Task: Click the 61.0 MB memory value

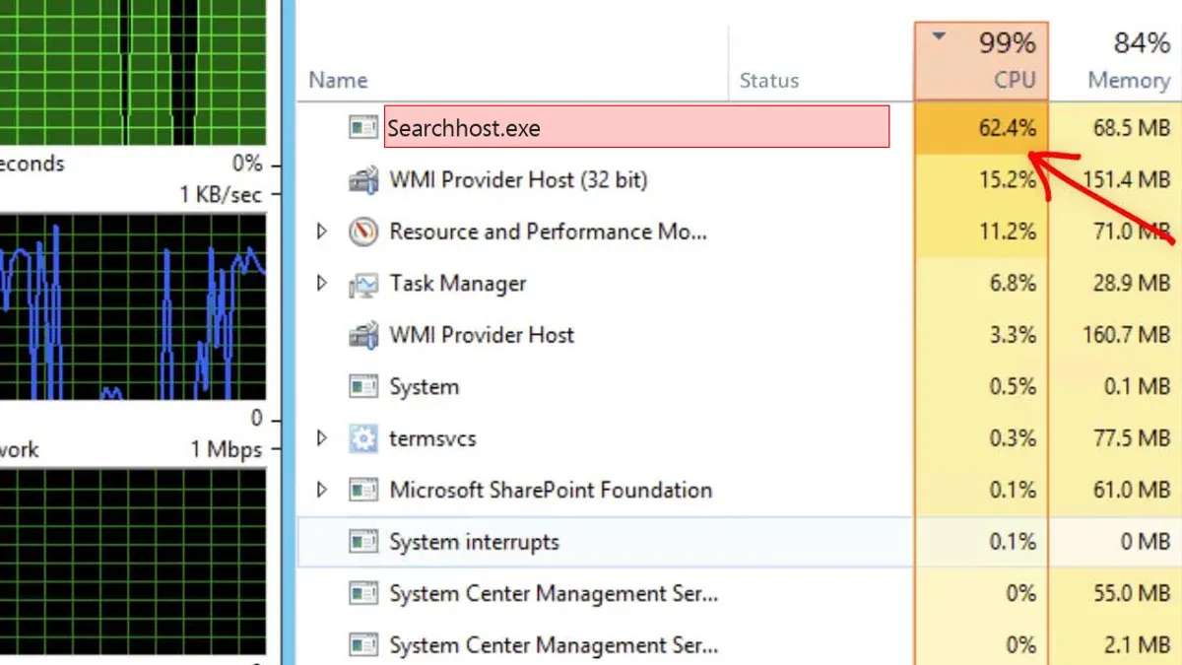Action: click(x=1131, y=490)
